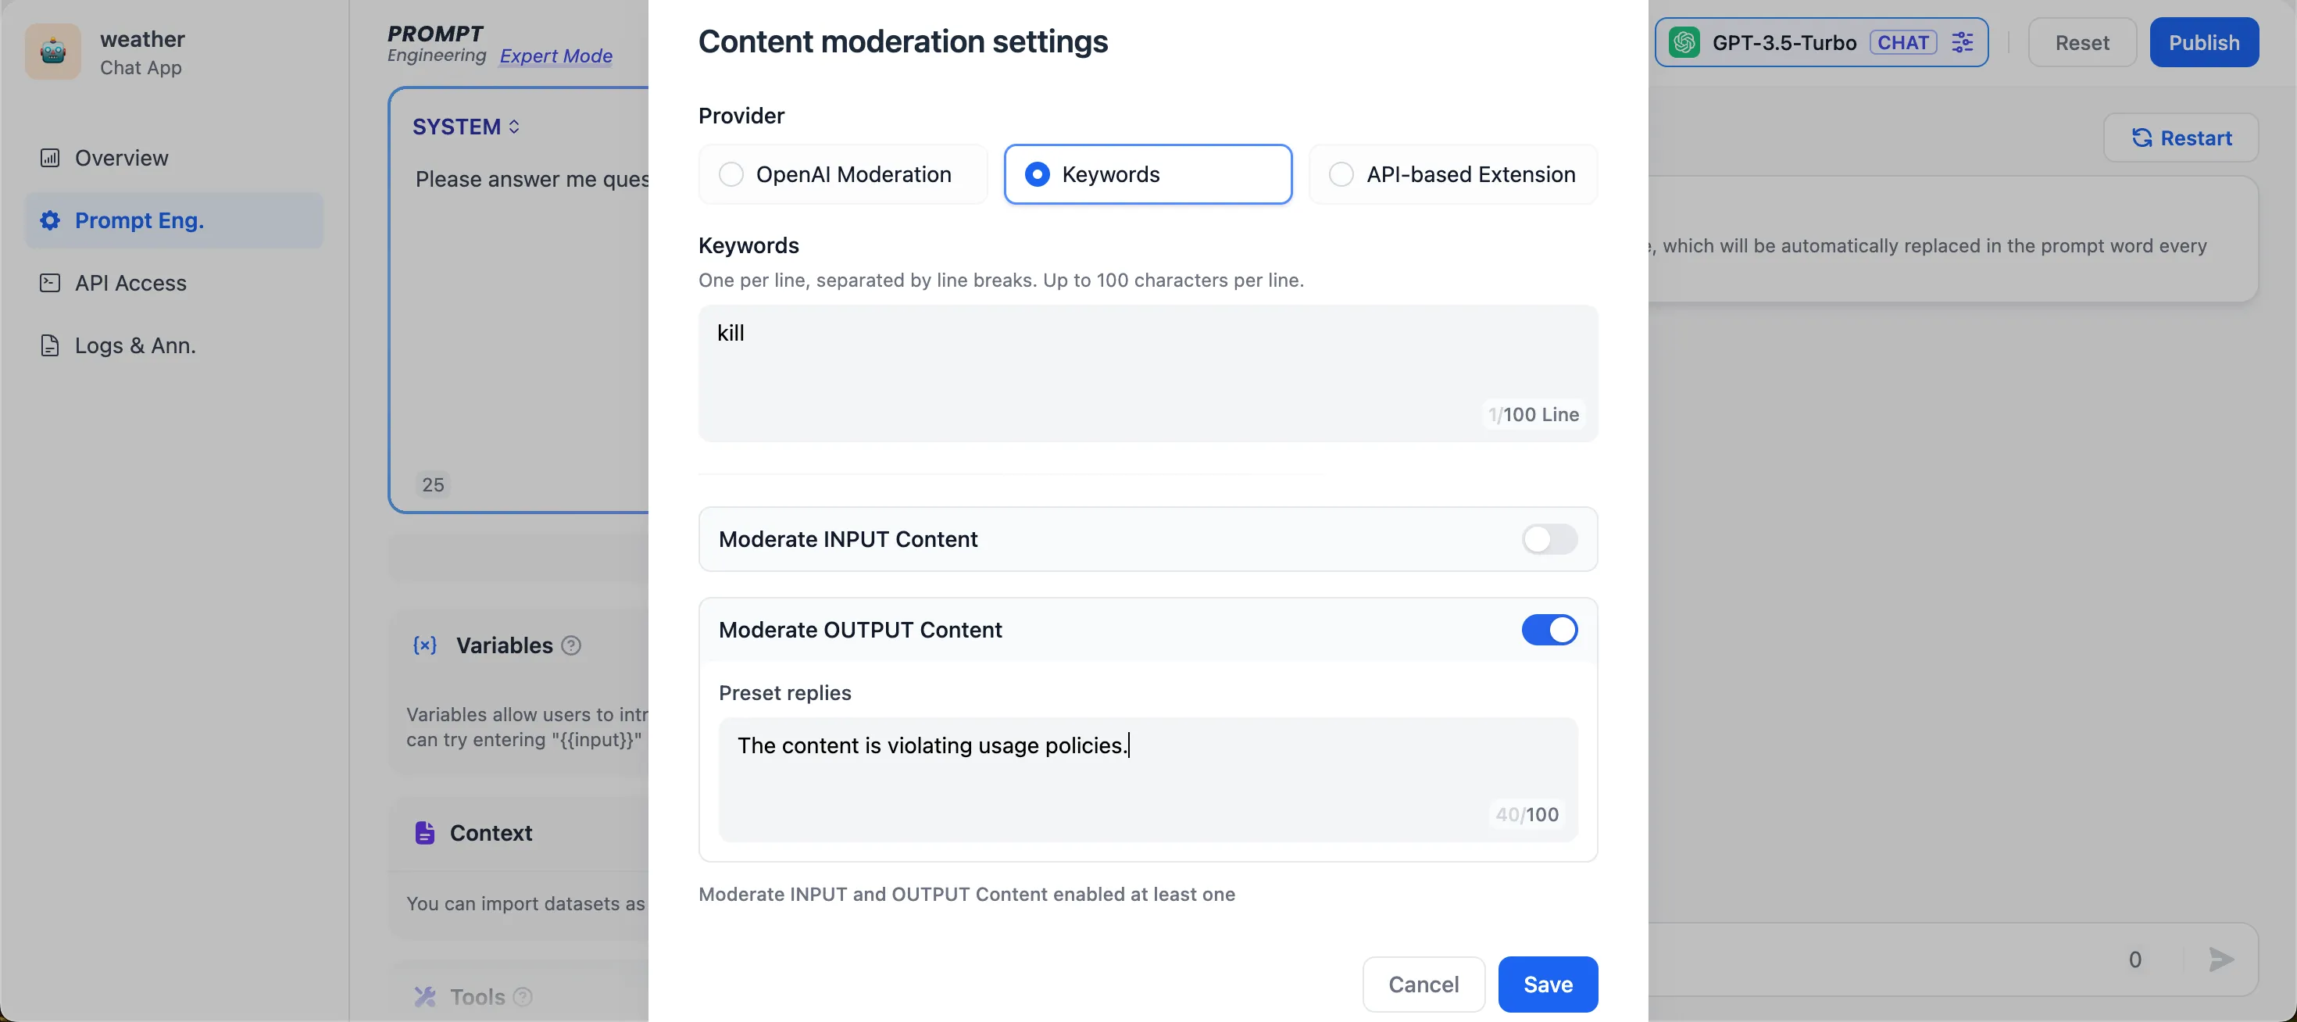Open Logs & Ann. in the sidebar

tap(134, 346)
